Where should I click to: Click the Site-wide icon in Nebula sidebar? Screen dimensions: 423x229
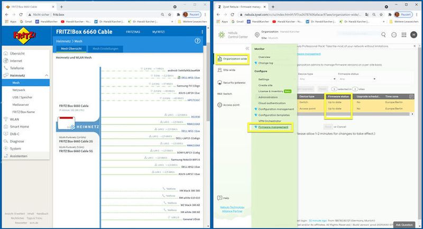tap(219, 70)
